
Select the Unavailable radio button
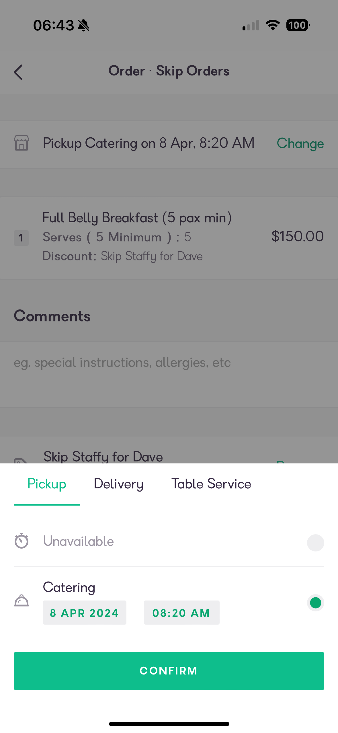pyautogui.click(x=315, y=543)
